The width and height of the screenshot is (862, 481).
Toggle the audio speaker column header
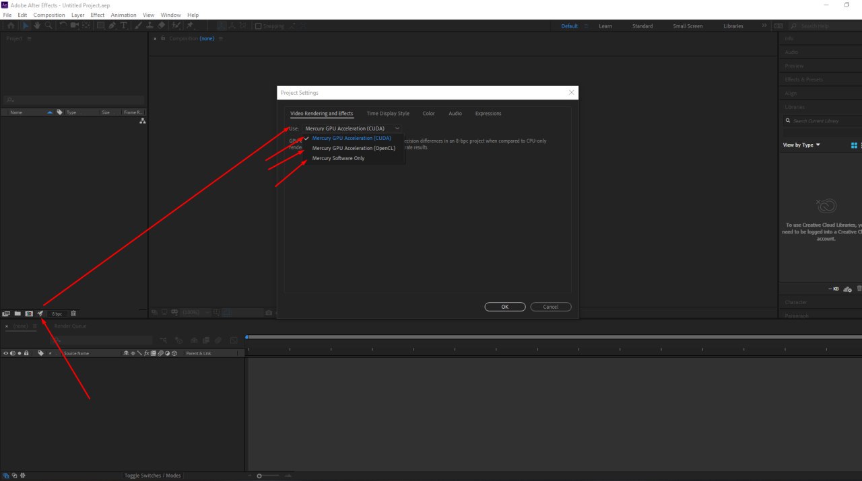point(13,353)
